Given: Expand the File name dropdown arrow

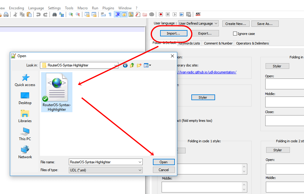Looking at the screenshot, I should click(140, 162).
